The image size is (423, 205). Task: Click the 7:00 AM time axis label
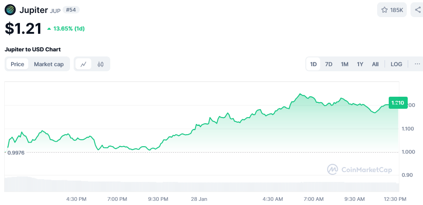click(313, 199)
